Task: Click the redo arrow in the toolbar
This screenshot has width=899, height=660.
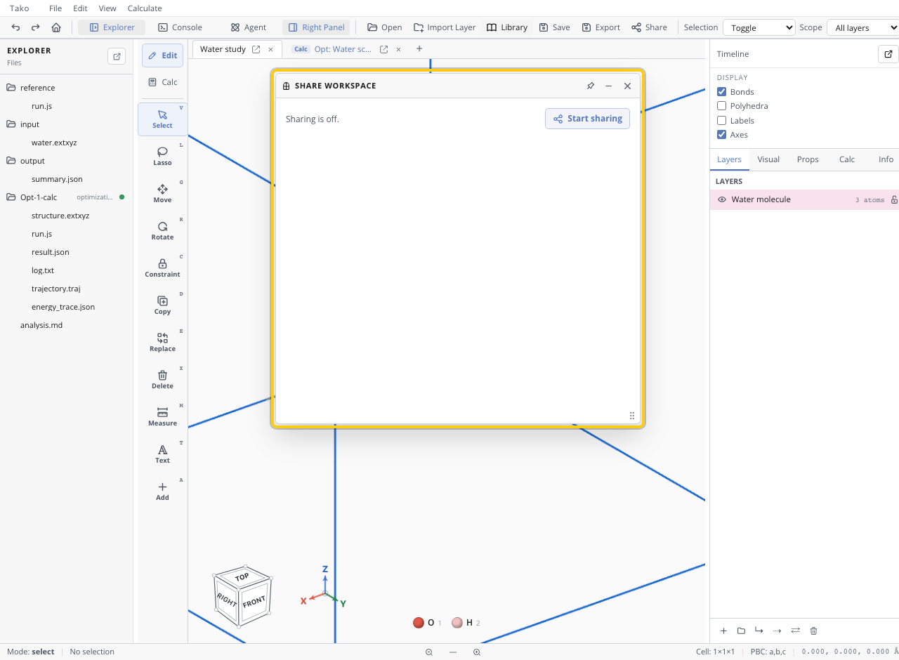Action: click(35, 27)
